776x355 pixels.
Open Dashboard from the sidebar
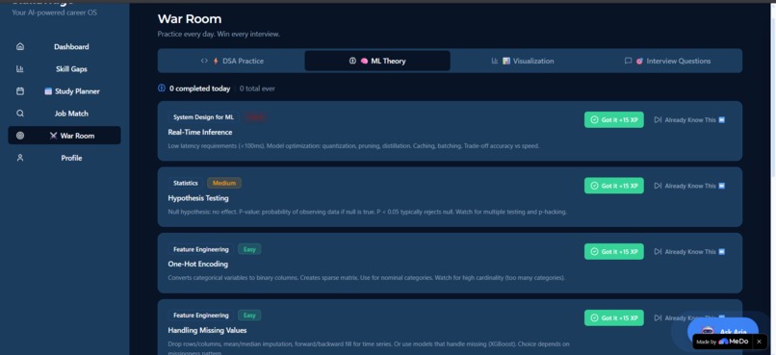65,46
